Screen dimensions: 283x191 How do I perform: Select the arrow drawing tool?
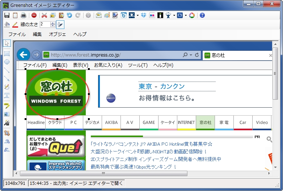pos(7,78)
